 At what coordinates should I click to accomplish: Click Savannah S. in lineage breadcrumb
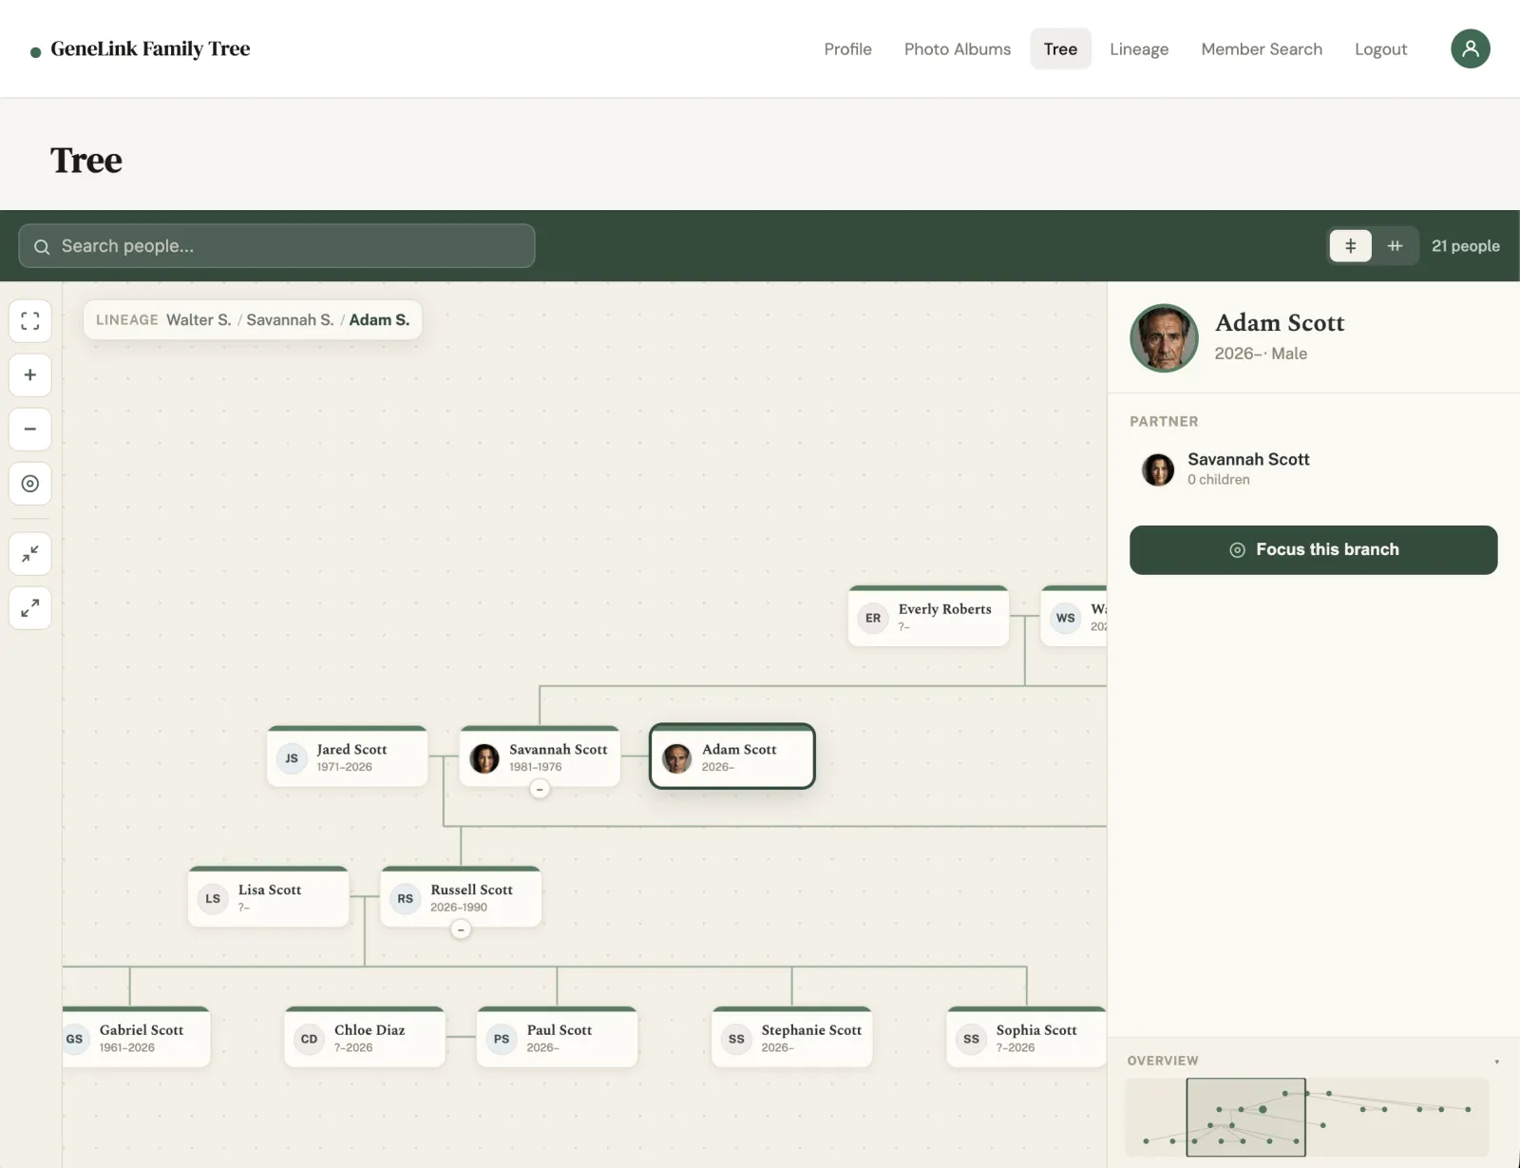pyautogui.click(x=290, y=320)
